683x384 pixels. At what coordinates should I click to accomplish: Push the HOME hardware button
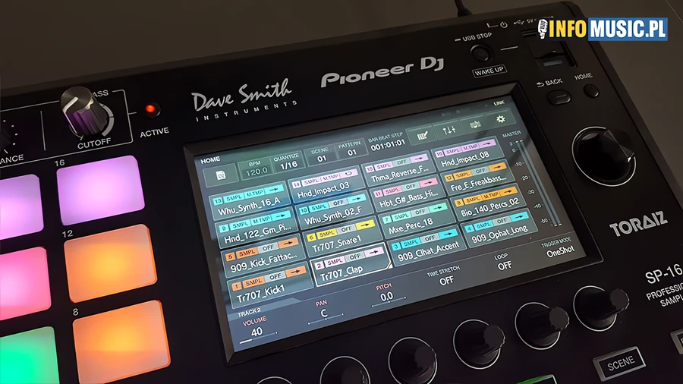pos(590,90)
